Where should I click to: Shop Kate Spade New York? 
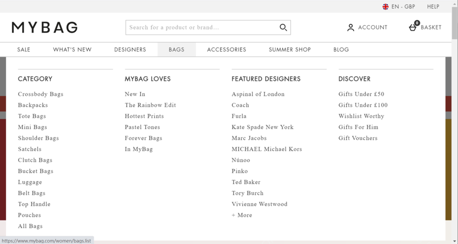coord(263,127)
